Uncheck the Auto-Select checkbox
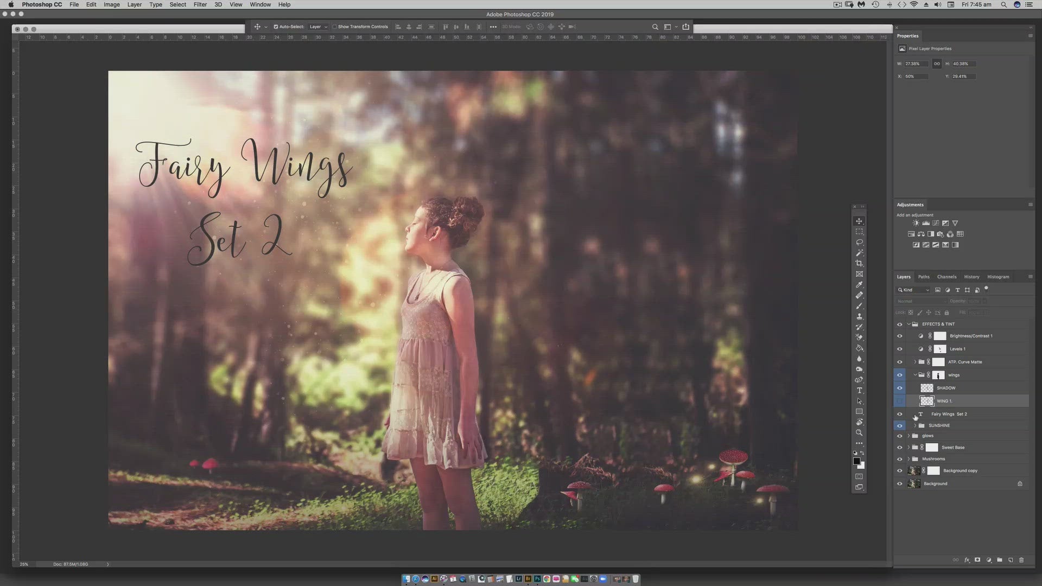Viewport: 1042px width, 586px height. 276,27
